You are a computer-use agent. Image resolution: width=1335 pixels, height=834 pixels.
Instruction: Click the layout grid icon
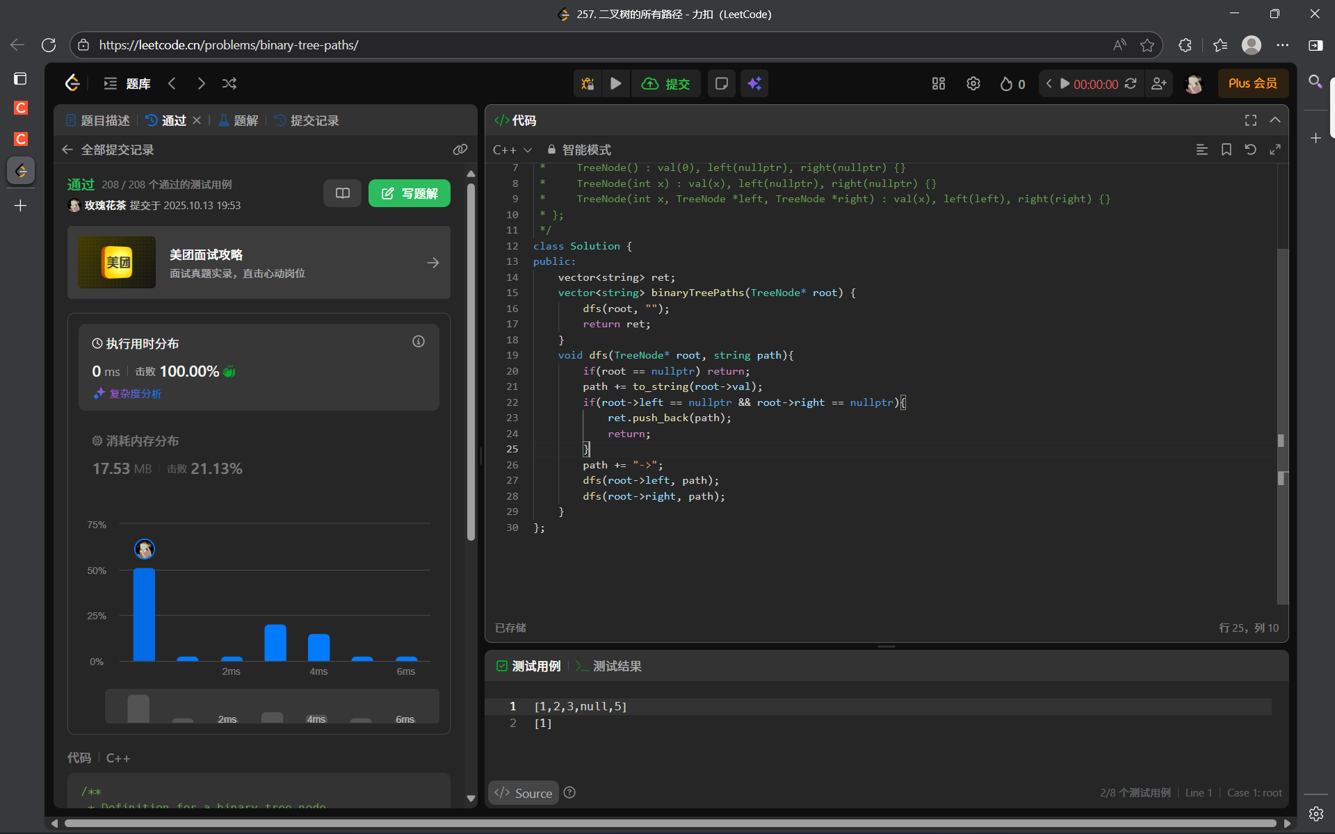click(939, 84)
